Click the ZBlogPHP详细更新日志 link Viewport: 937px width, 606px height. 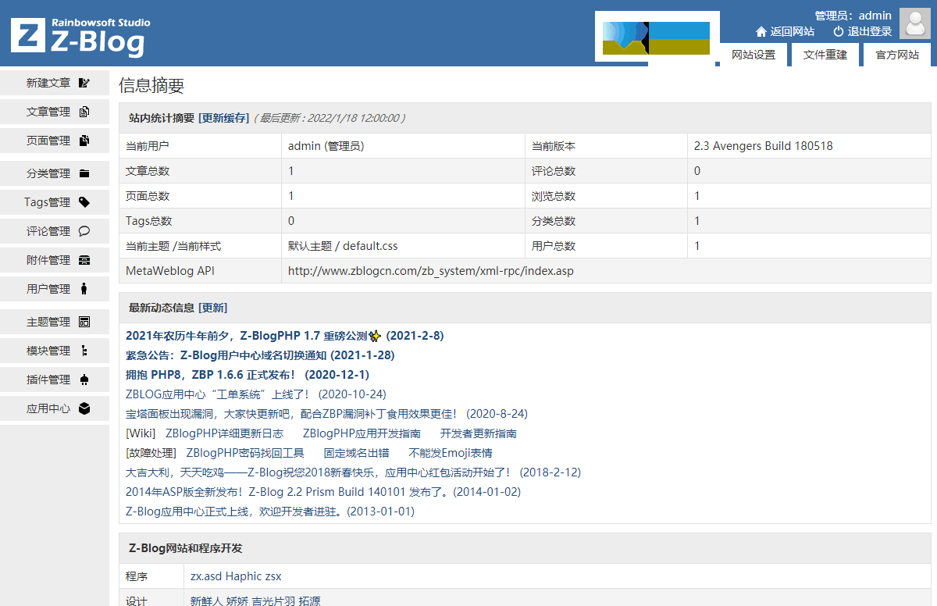tap(224, 433)
